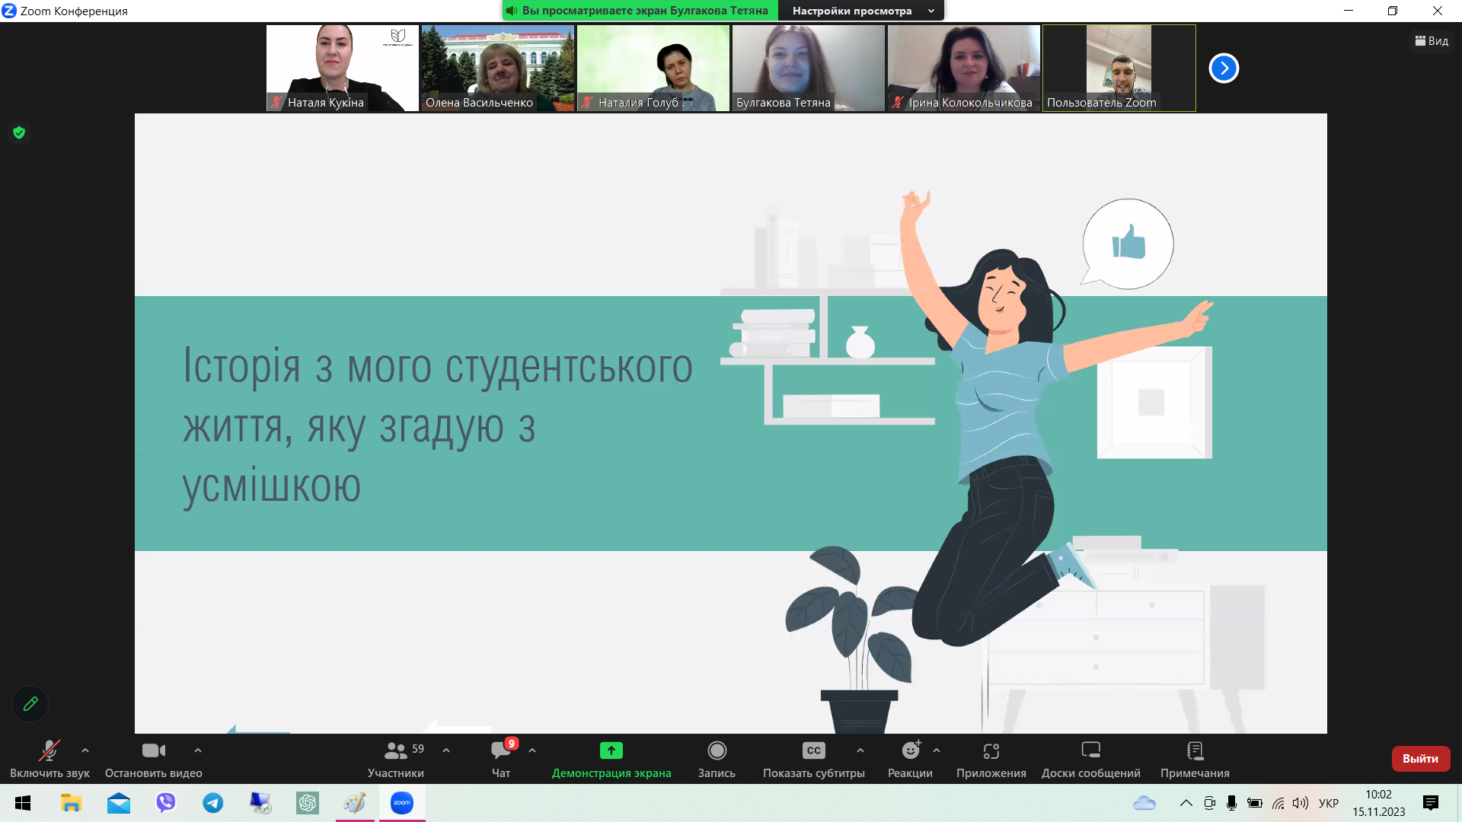Expand video options arrow beside camera
The width and height of the screenshot is (1462, 822).
click(x=198, y=750)
